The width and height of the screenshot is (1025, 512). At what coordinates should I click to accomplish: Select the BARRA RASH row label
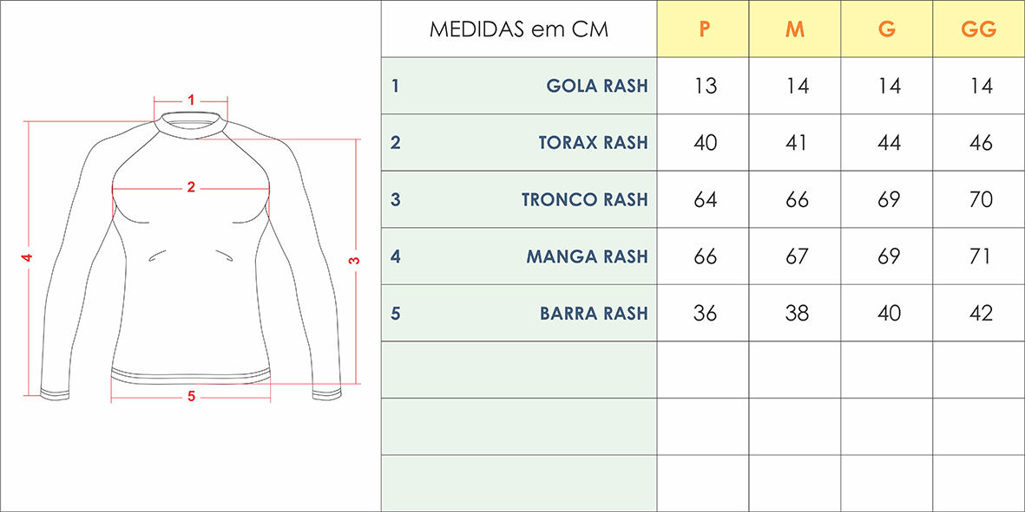pyautogui.click(x=594, y=313)
